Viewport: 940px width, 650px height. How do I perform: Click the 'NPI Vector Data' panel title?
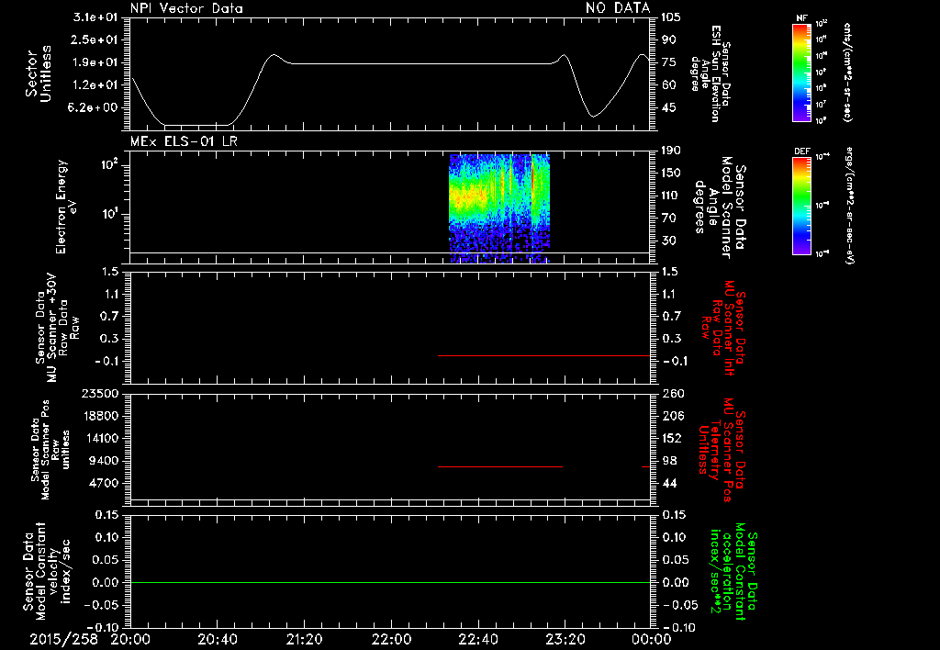point(186,8)
